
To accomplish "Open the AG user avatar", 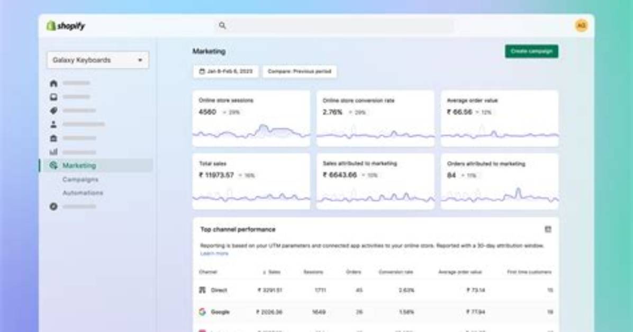I will coord(581,25).
